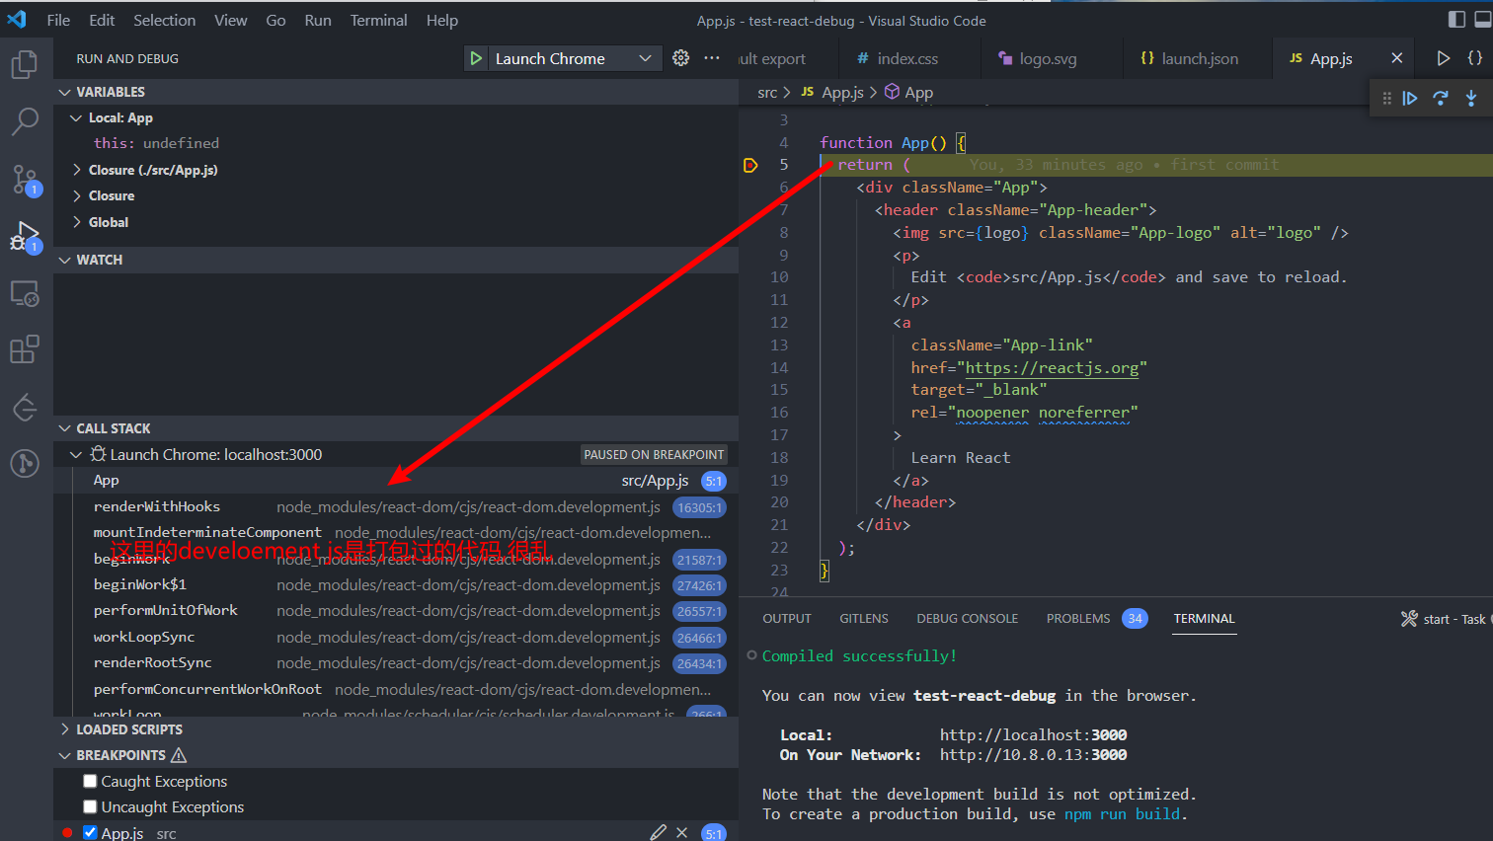Toggle the editor layout icon in title bar
This screenshot has height=841, width=1493.
pyautogui.click(x=1456, y=19)
